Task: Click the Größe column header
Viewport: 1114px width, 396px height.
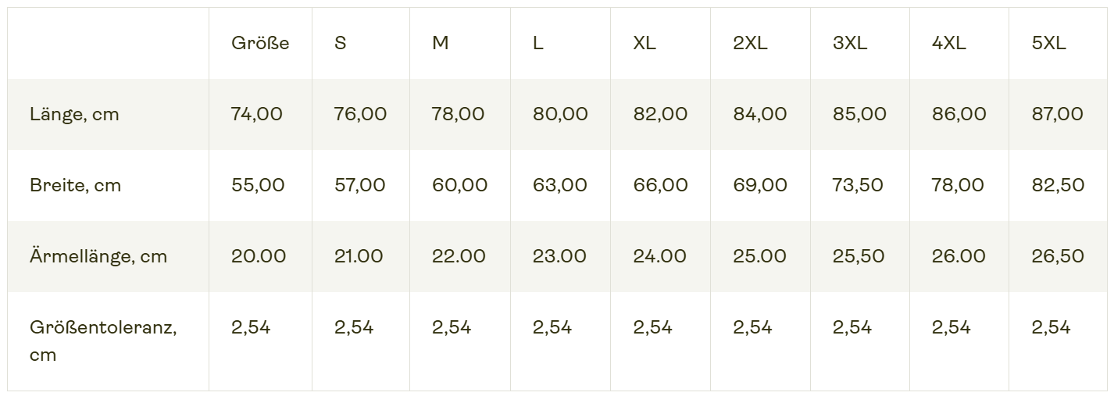Action: (260, 43)
